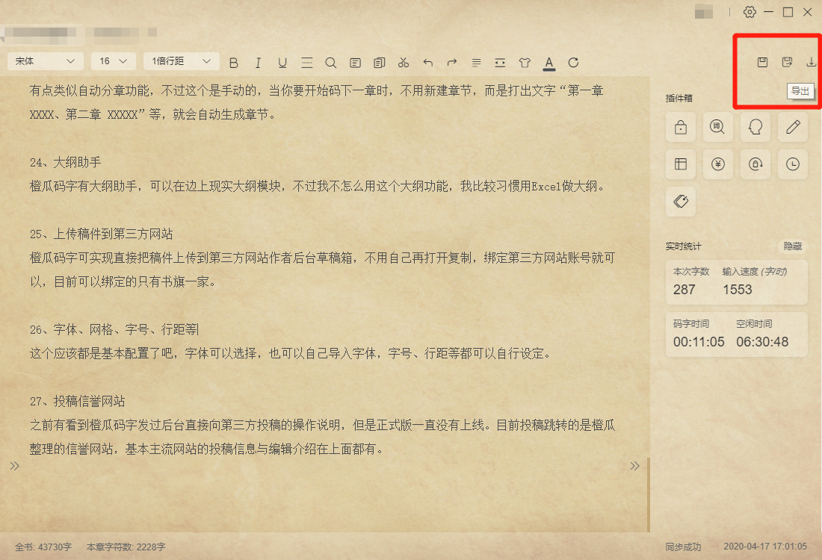Open the padlock plugin in the plugin box
The height and width of the screenshot is (560, 822).
(x=681, y=127)
